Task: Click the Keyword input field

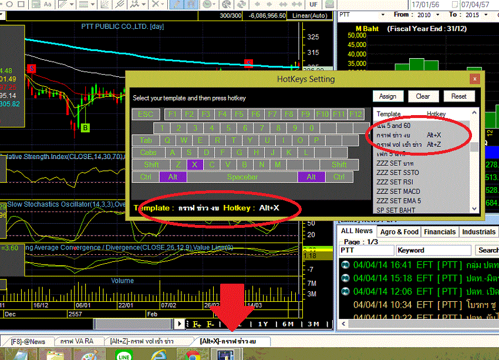Action: pos(433,250)
